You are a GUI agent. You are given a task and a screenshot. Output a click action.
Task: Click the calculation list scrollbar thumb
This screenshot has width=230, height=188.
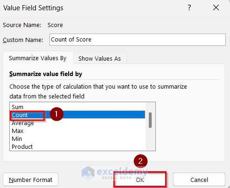tap(150, 120)
